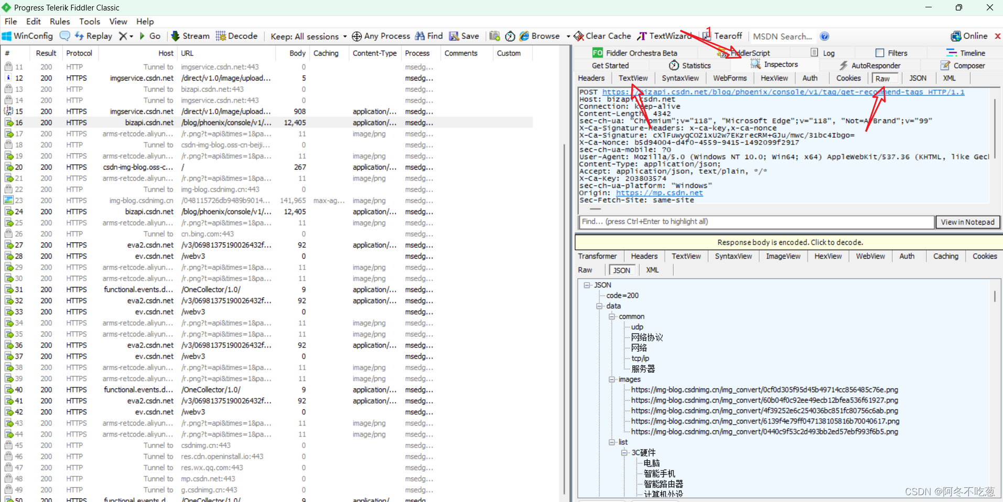The height and width of the screenshot is (502, 1003).
Task: Open WinConfig from the toolbar
Action: [28, 36]
